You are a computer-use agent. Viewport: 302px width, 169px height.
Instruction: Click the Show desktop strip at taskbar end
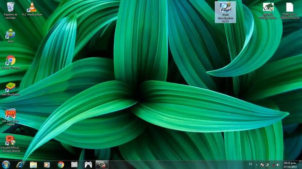[x=301, y=165]
